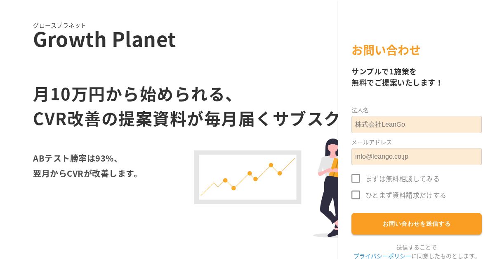Image resolution: width=495 pixels, height=259 pixels.
Task: Click the line chart illustration
Action: click(247, 177)
